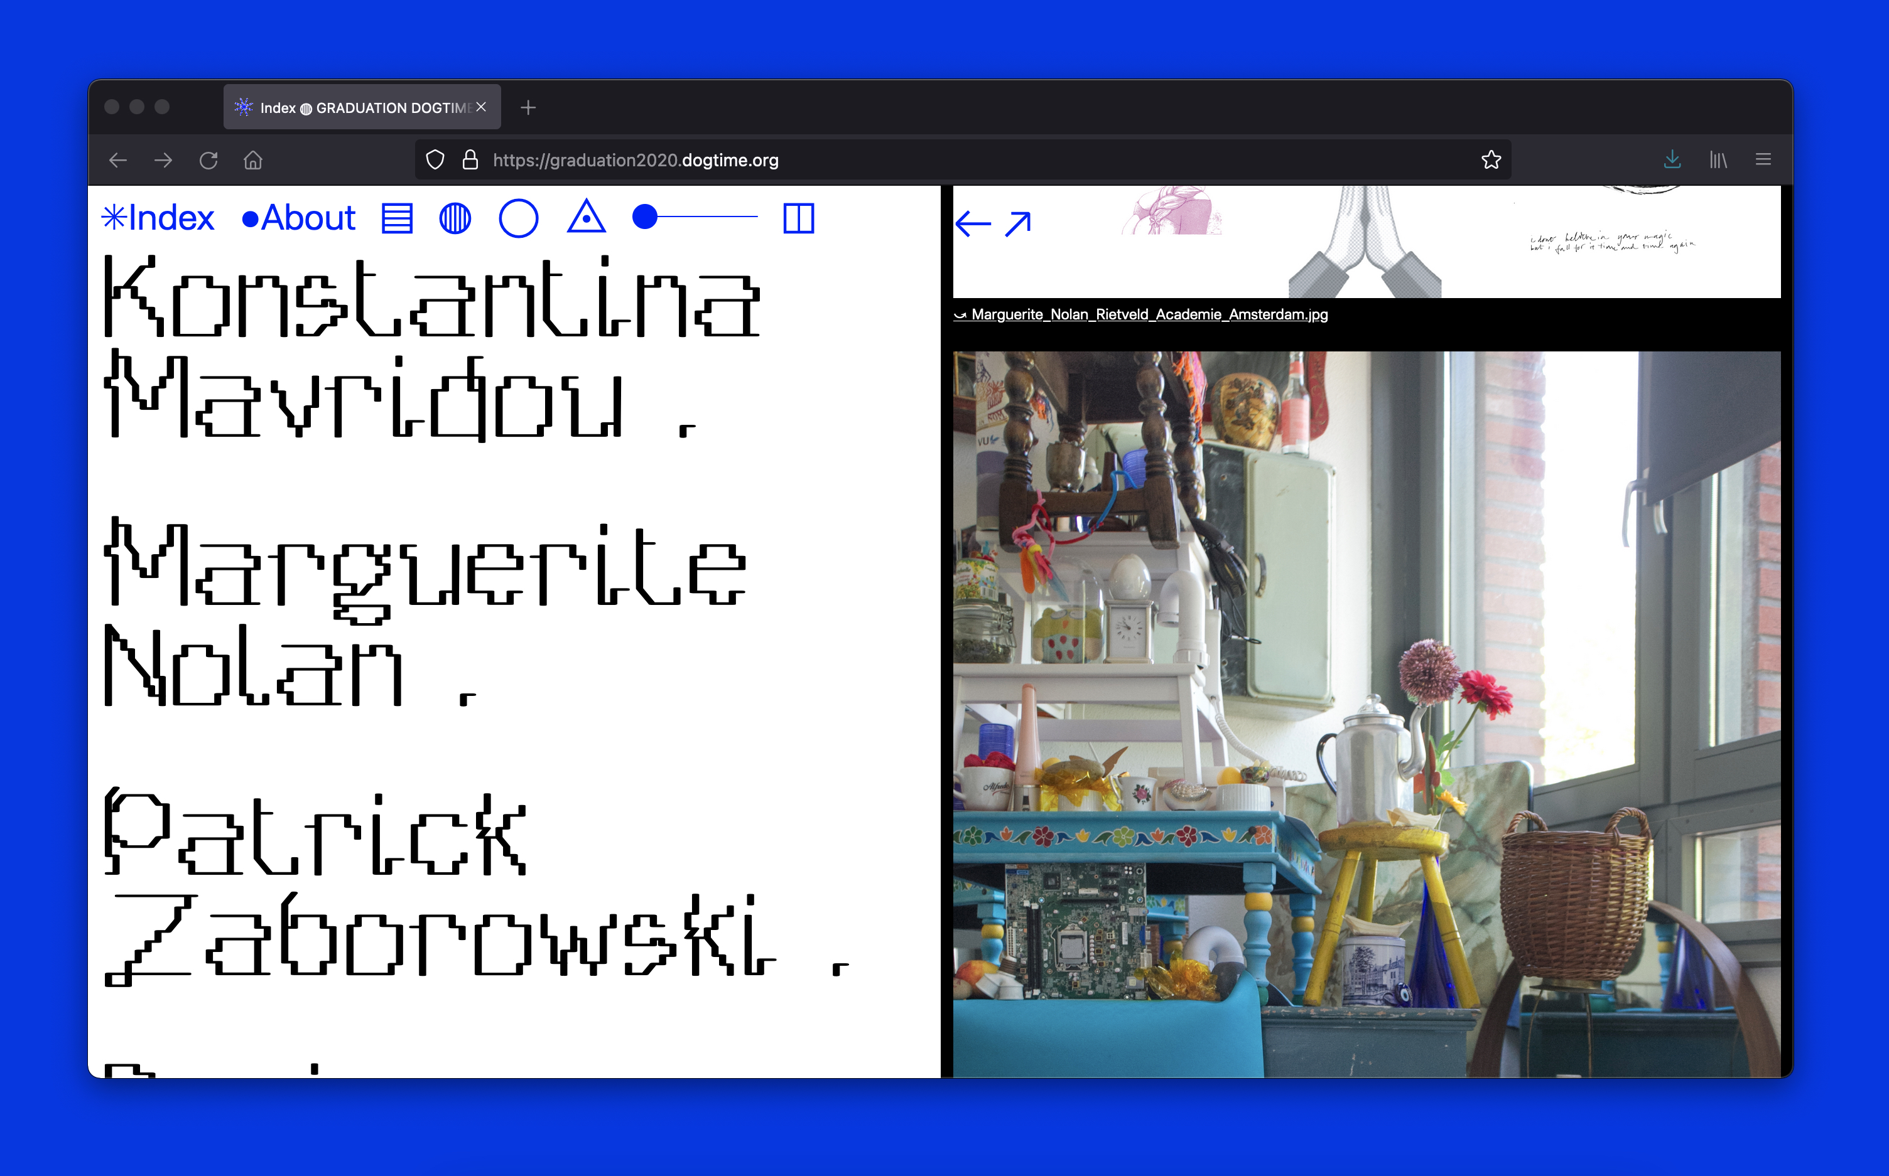The image size is (1889, 1176).
Task: Click the blue diagonal arrow icon
Action: 1017,224
